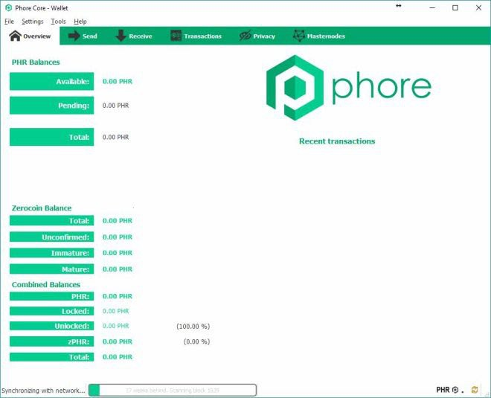The image size is (491, 398).
Task: Click the '(0.00 %)' percentage text
Action: 196,341
